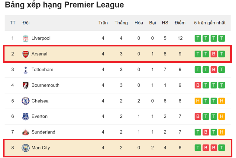The height and width of the screenshot is (158, 236).
Task: Click the Liverpool club crest icon
Action: click(25, 38)
